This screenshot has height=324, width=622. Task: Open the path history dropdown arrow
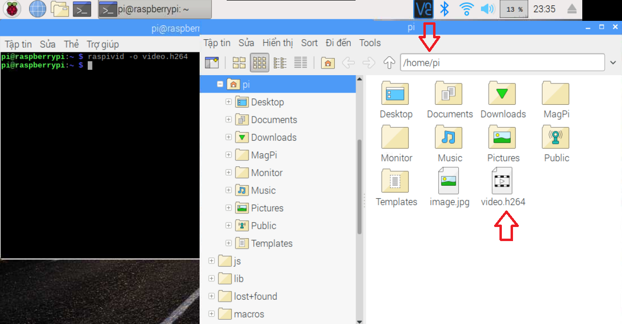(614, 63)
